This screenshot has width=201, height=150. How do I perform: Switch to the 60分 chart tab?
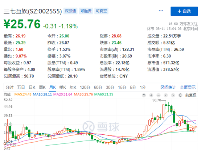[x=98, y=87]
